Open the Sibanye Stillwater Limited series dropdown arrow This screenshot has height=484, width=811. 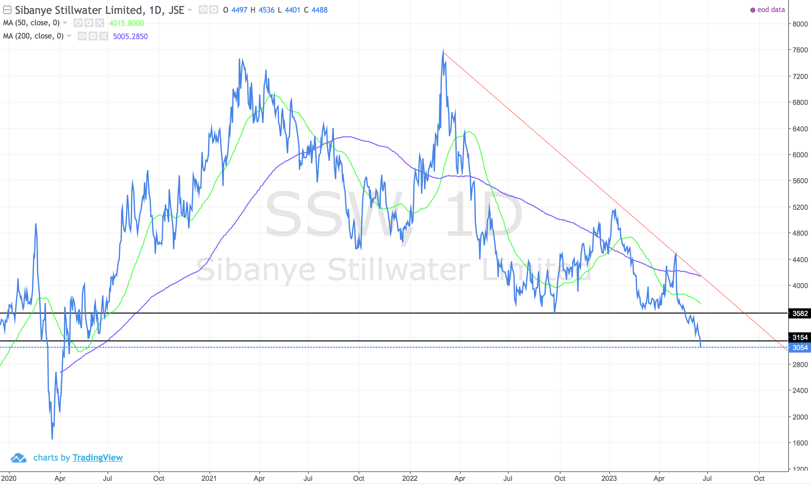(x=190, y=10)
